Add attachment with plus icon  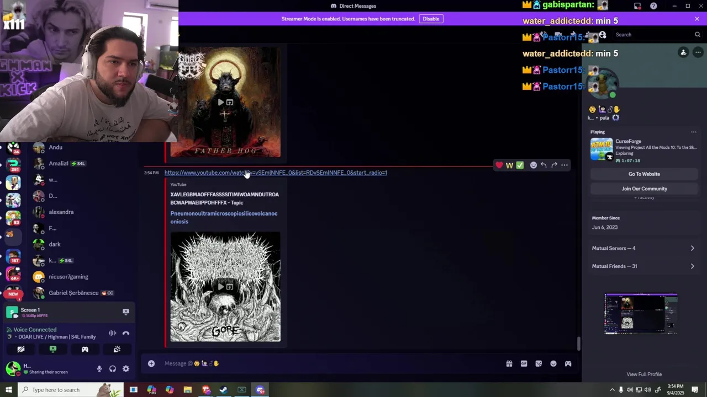click(x=151, y=363)
